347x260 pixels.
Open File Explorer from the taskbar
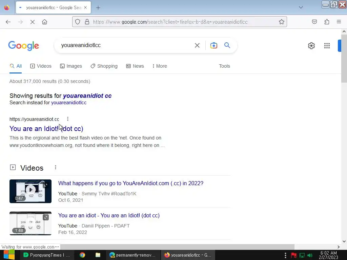tap(98, 255)
